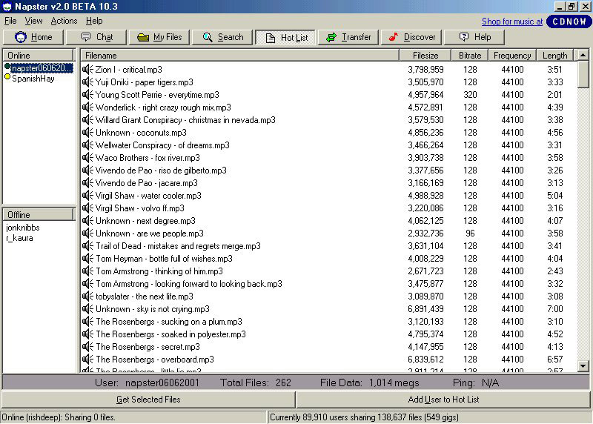Select offline user r_kaura
593x424 pixels.
pyautogui.click(x=20, y=238)
